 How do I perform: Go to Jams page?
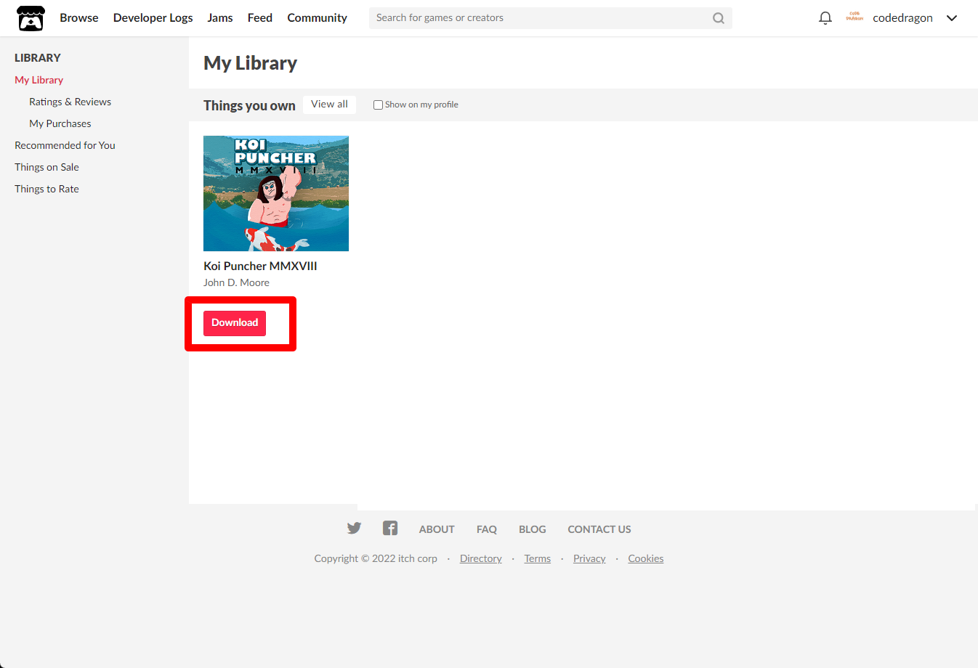coord(220,18)
